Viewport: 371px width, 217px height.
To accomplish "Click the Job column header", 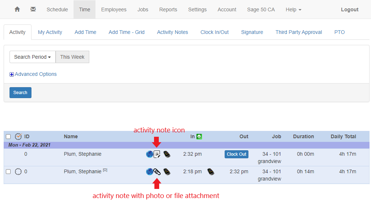I will click(x=276, y=136).
